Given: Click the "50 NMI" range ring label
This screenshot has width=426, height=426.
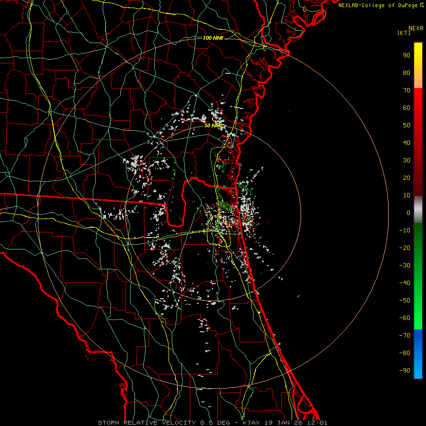Looking at the screenshot, I should pos(213,126).
